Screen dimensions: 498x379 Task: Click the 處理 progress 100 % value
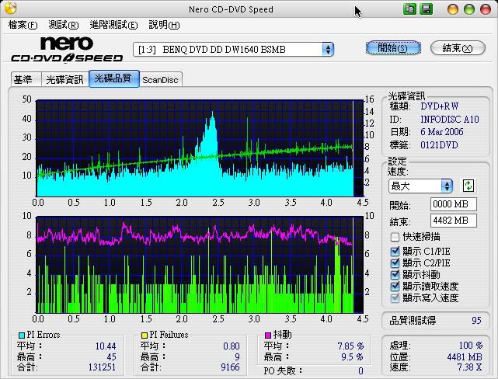(x=471, y=346)
